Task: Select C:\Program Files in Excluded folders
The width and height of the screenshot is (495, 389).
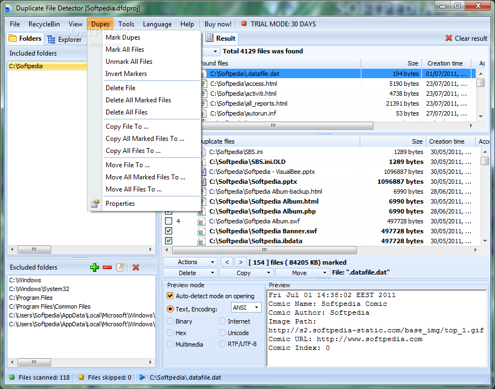Action: click(31, 298)
